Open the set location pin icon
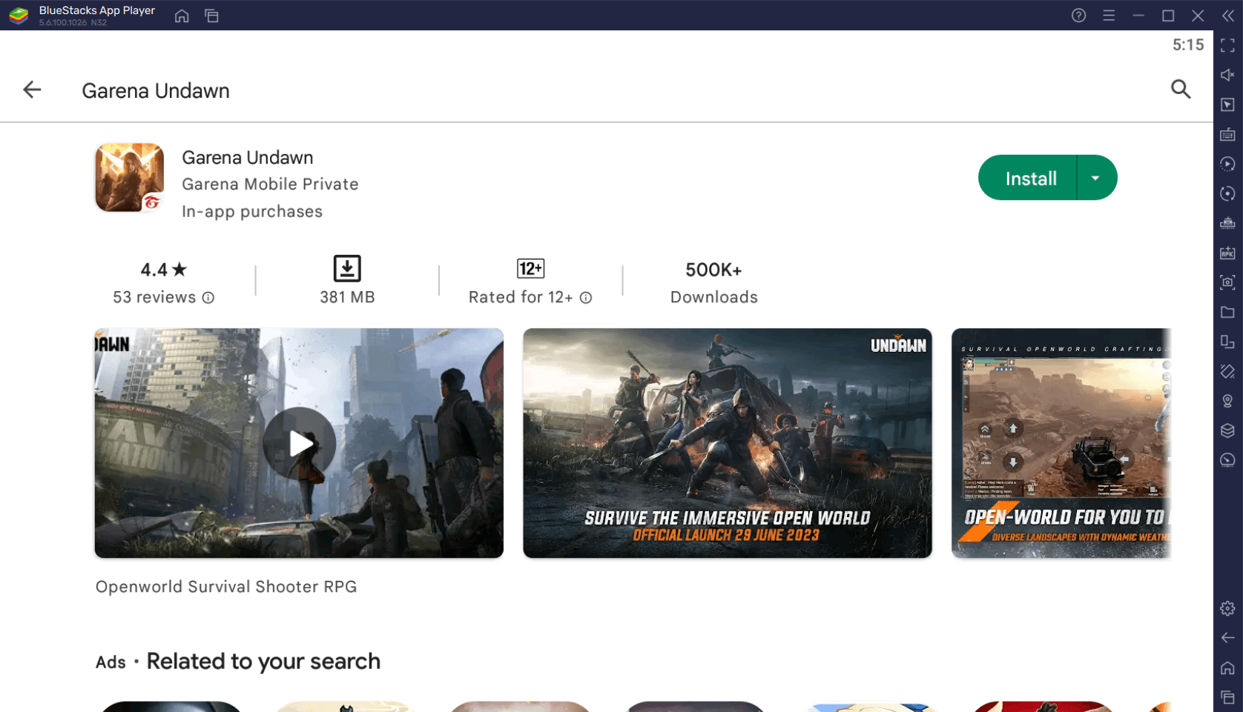 click(x=1227, y=402)
